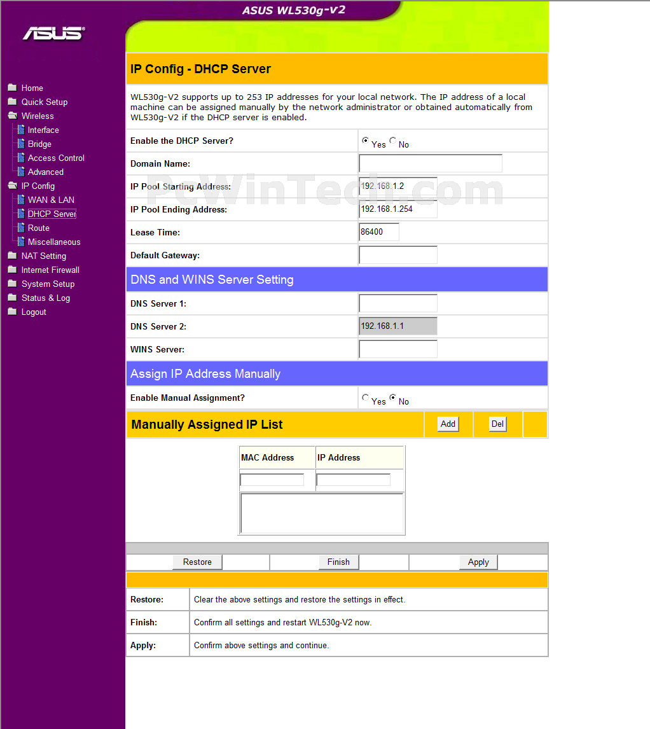Image resolution: width=650 pixels, height=729 pixels.
Task: Click the Default Gateway field
Action: (x=398, y=255)
